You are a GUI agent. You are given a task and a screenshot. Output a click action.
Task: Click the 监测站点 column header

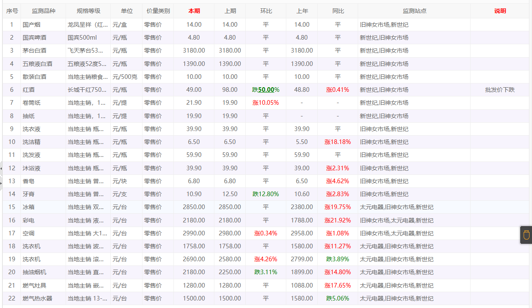point(414,11)
